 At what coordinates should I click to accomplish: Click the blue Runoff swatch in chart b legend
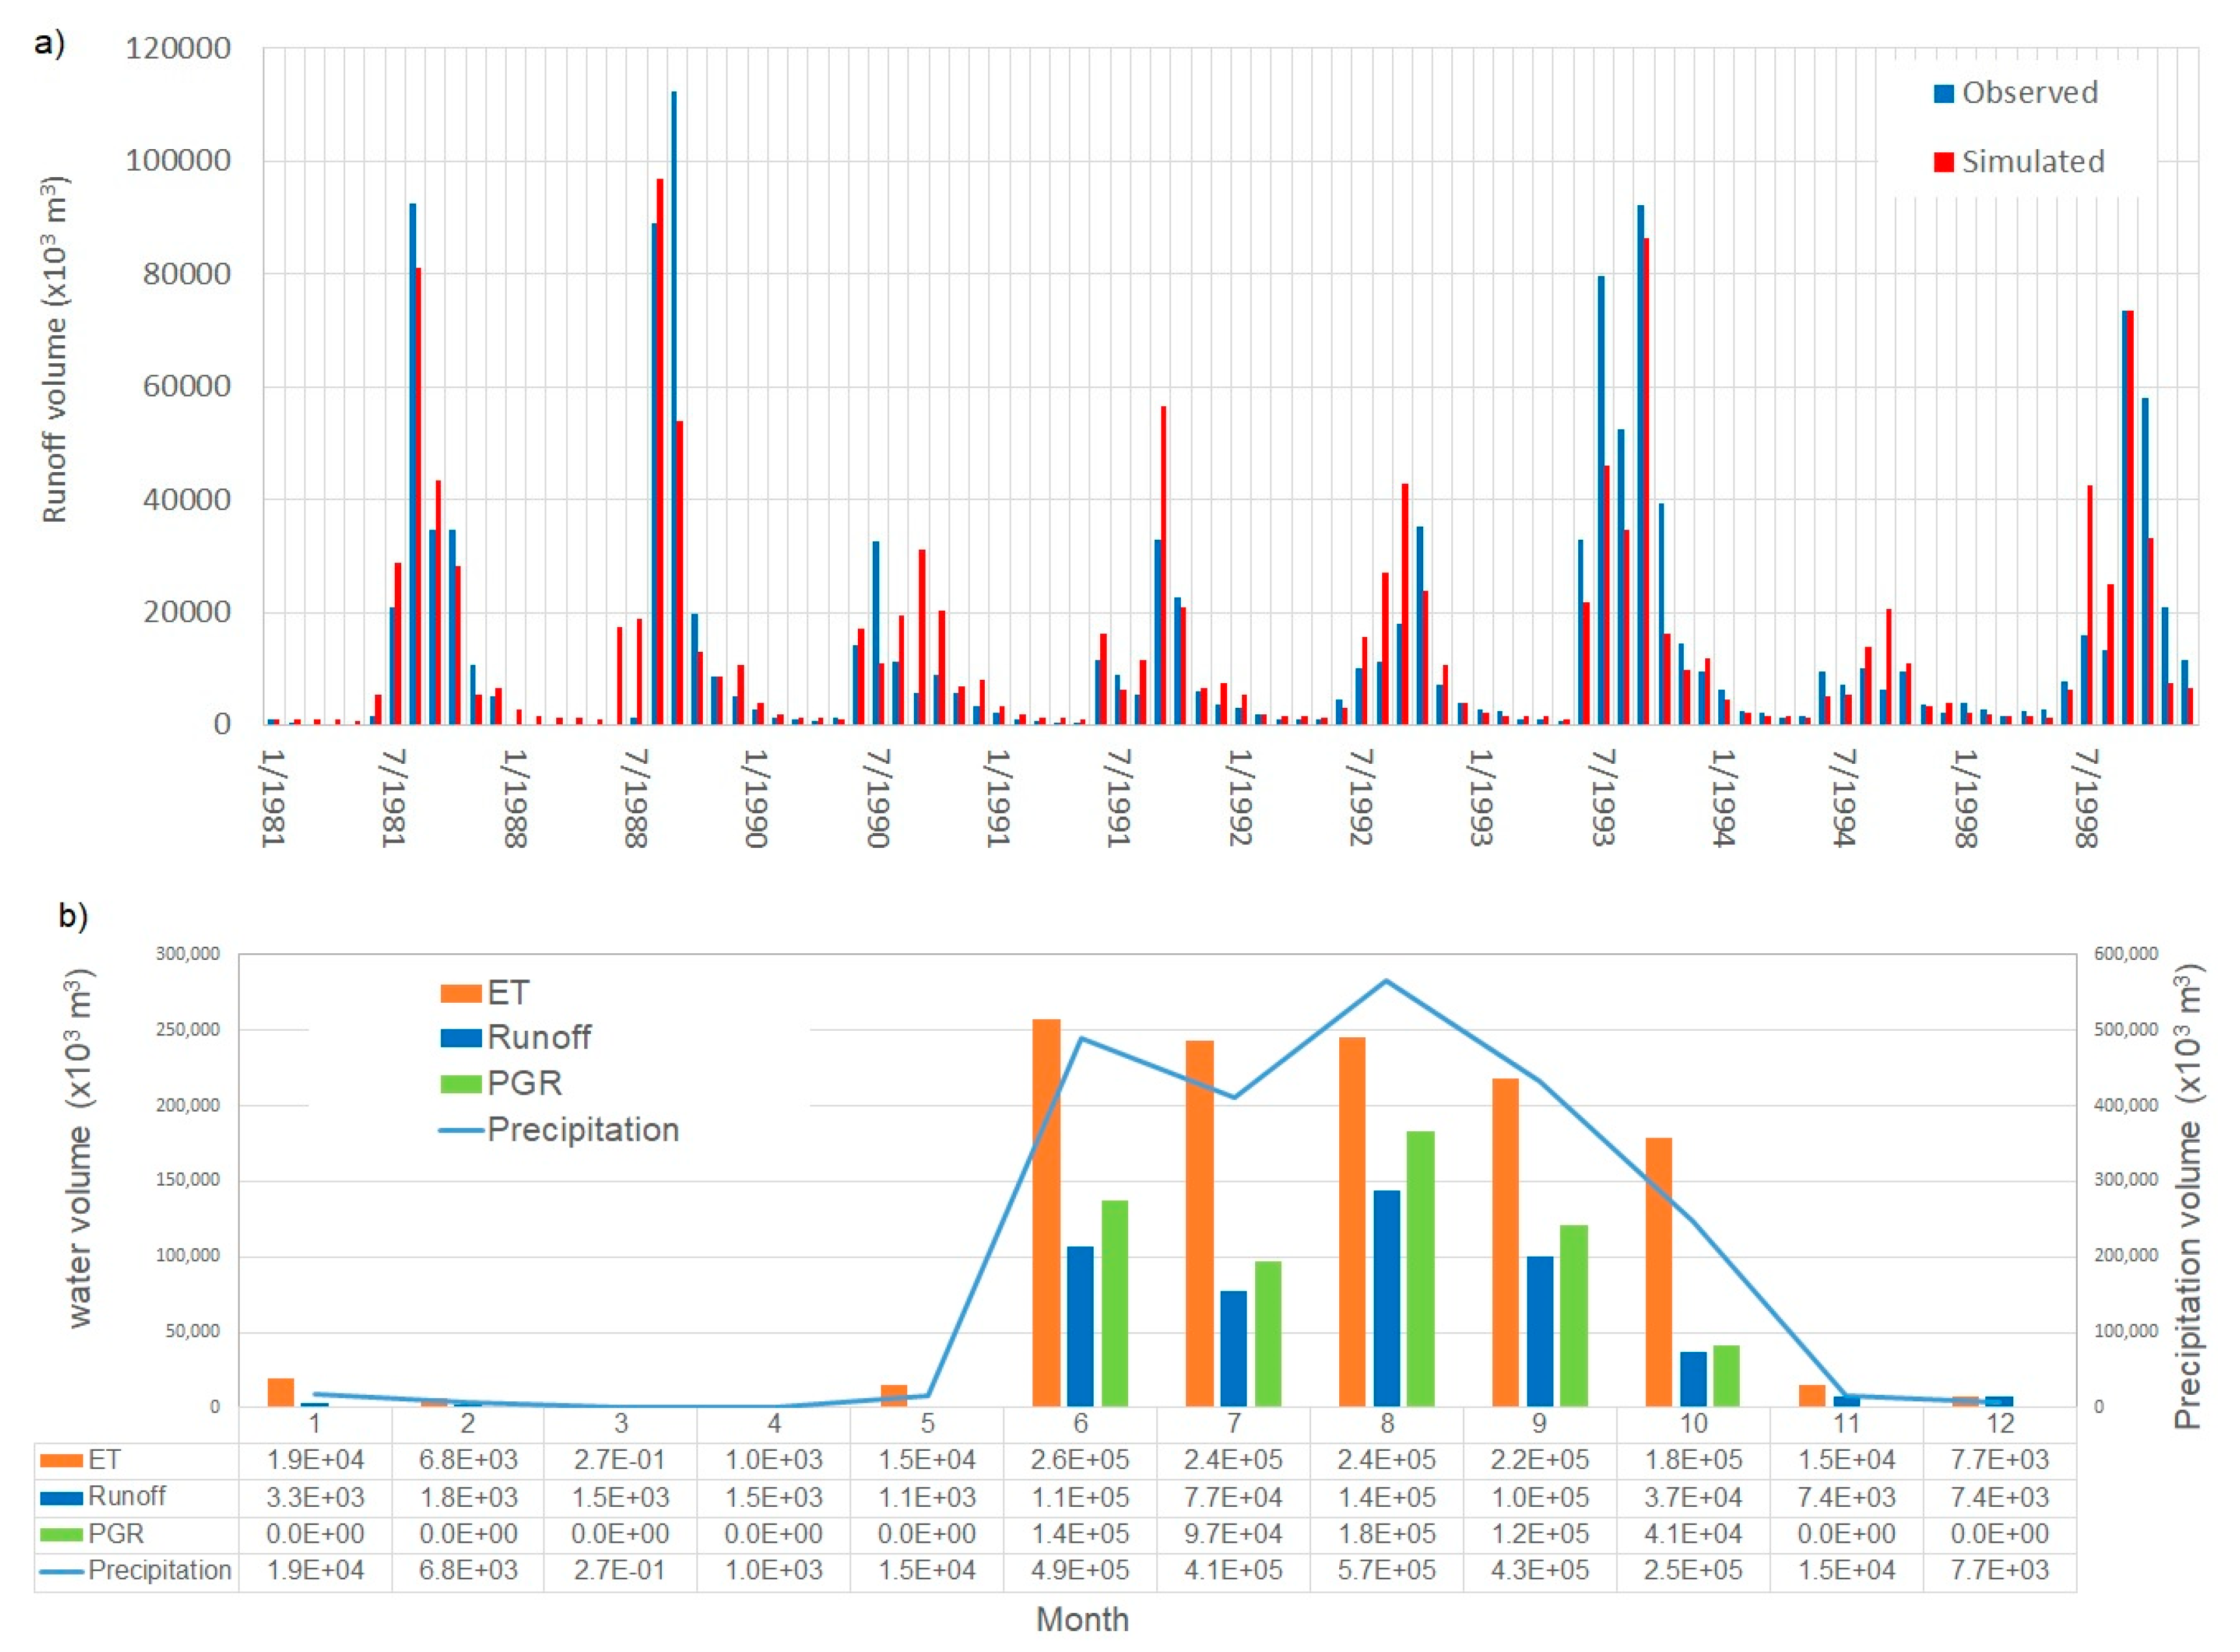coord(460,1039)
